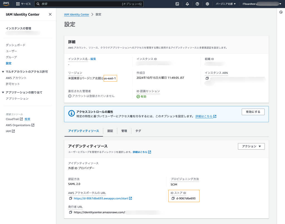Switch to the タグ tab
The height and width of the screenshot is (224, 285).
pos(138,131)
